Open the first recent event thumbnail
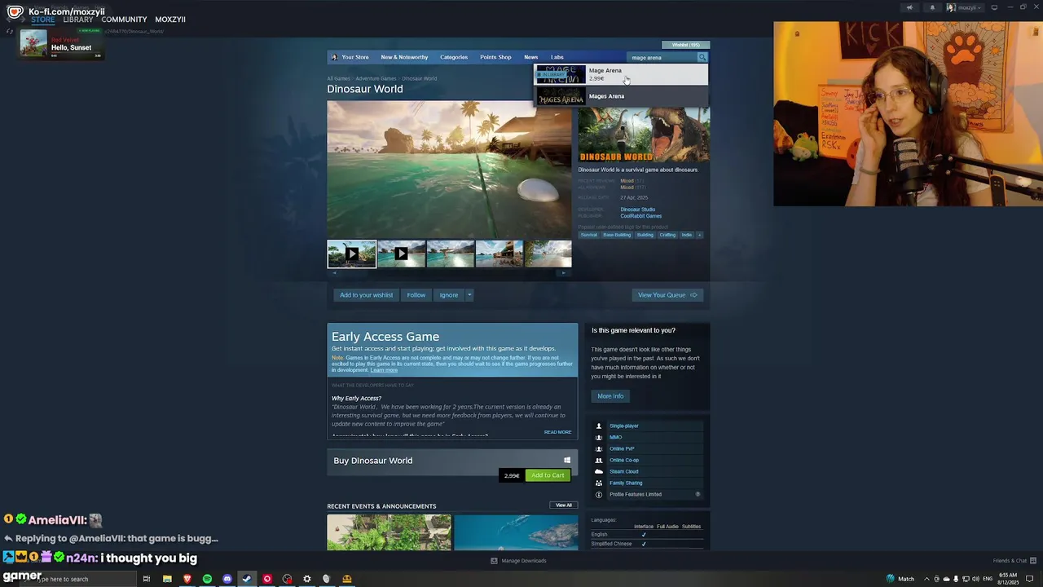The width and height of the screenshot is (1043, 587). [389, 532]
